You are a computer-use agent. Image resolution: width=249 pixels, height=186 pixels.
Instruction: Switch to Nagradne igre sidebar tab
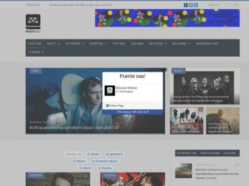click(x=186, y=153)
